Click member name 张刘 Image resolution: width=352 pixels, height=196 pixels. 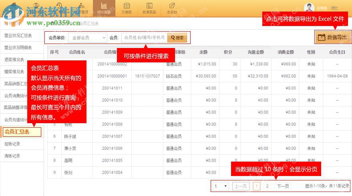click(x=68, y=172)
